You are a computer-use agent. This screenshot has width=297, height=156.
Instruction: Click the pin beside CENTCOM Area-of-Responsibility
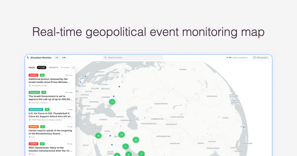pyautogui.click(x=30, y=120)
